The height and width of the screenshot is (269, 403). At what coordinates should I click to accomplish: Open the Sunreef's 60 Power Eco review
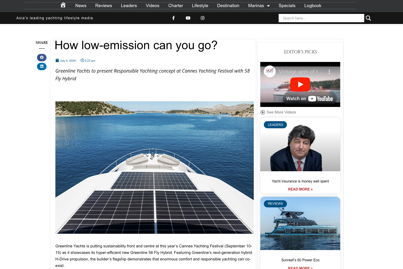click(x=300, y=260)
